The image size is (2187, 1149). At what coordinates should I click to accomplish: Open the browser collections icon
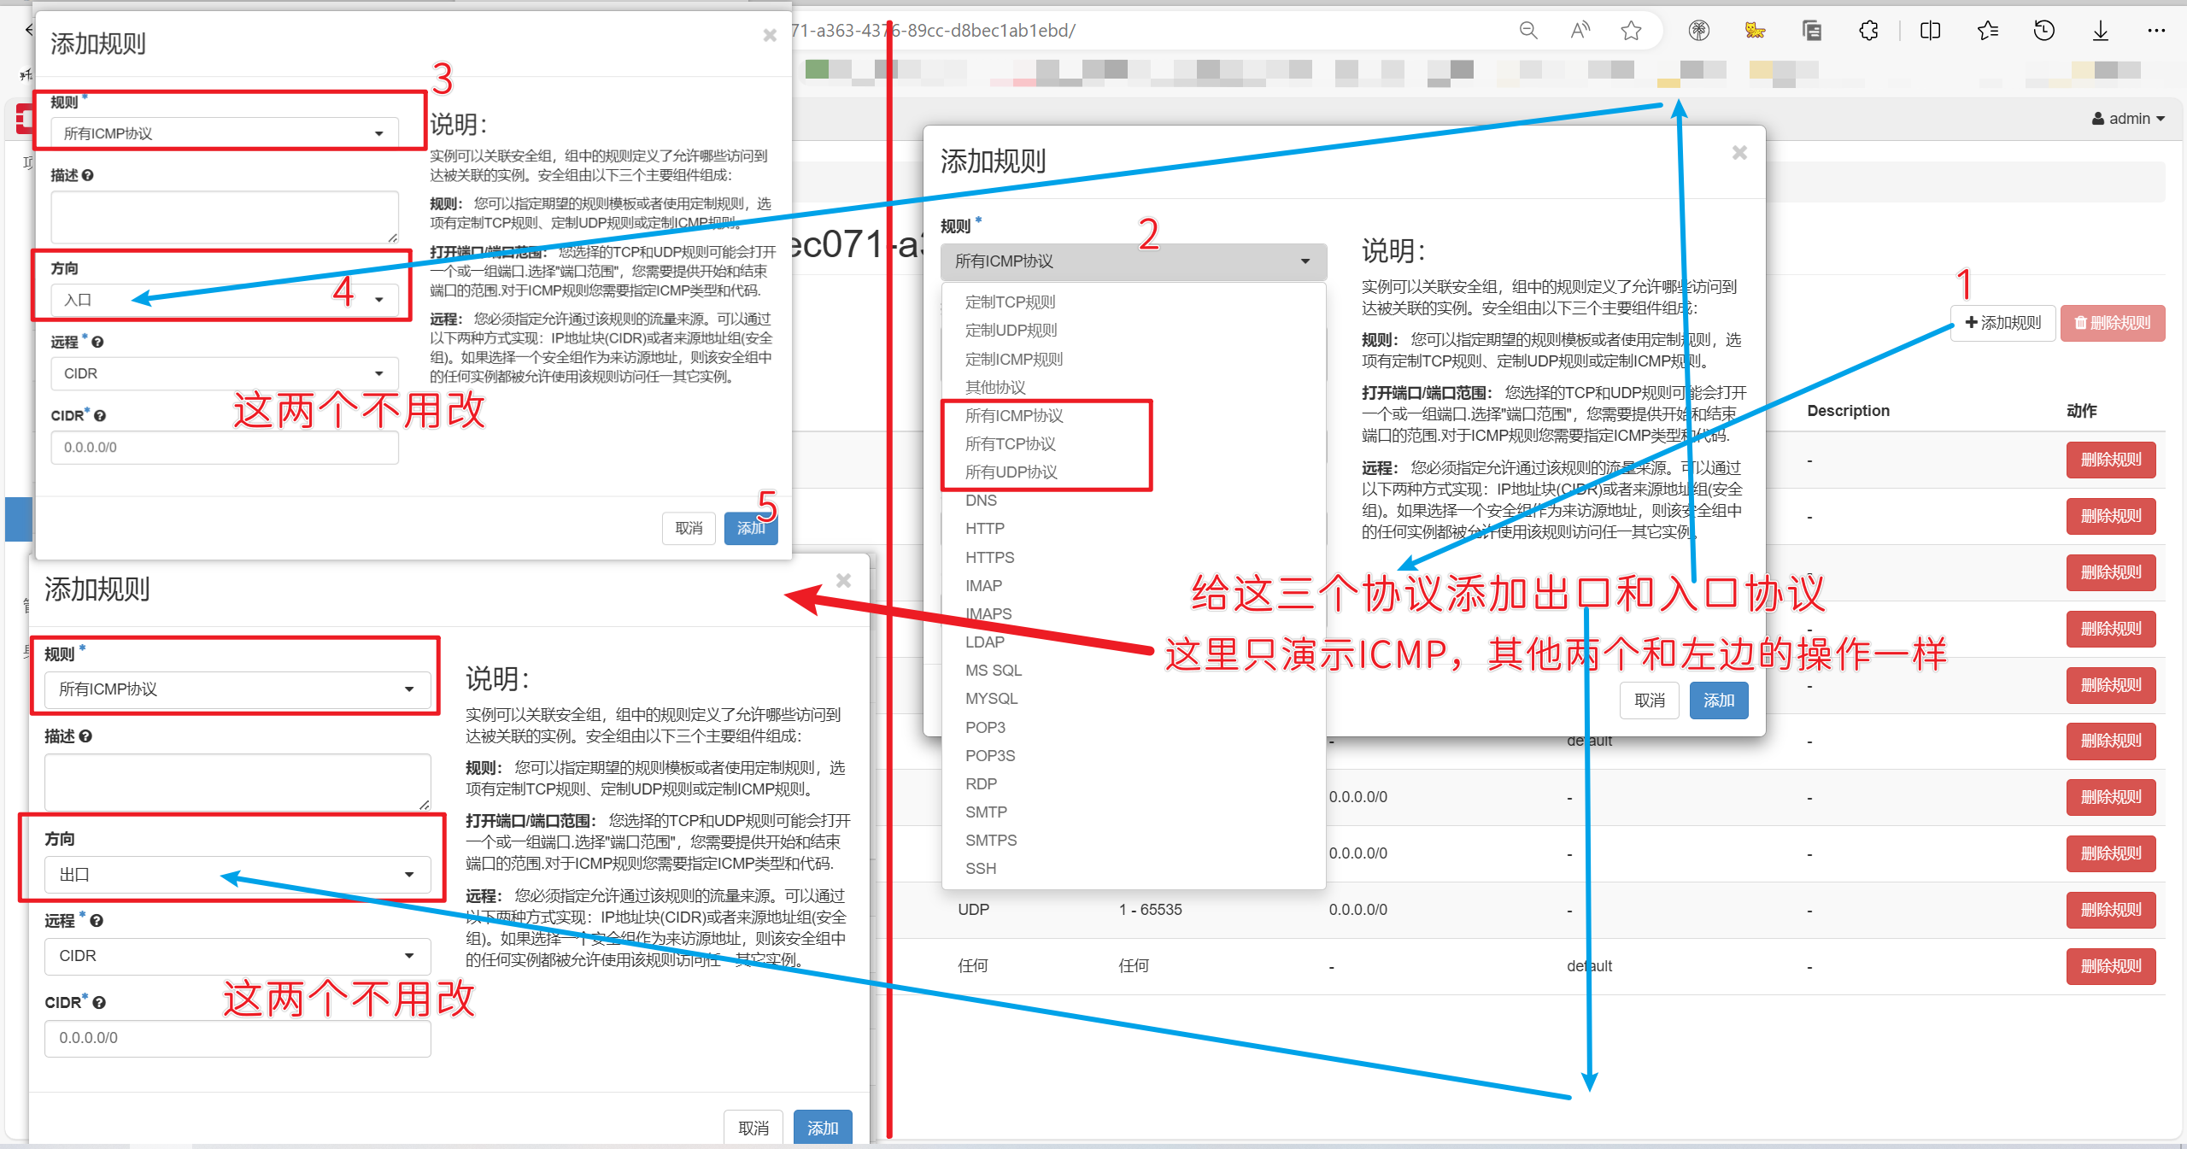tap(1811, 31)
